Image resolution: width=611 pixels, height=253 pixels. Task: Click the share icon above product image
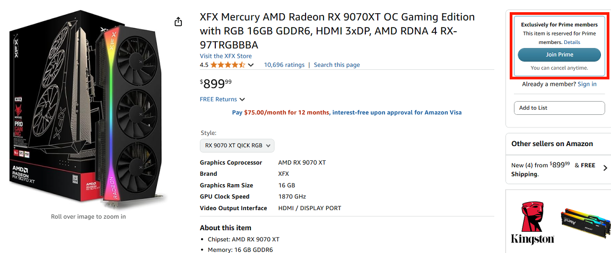(178, 22)
